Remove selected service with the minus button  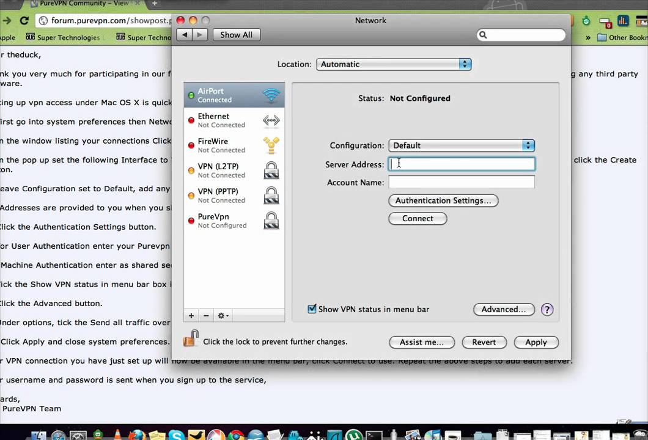(206, 316)
